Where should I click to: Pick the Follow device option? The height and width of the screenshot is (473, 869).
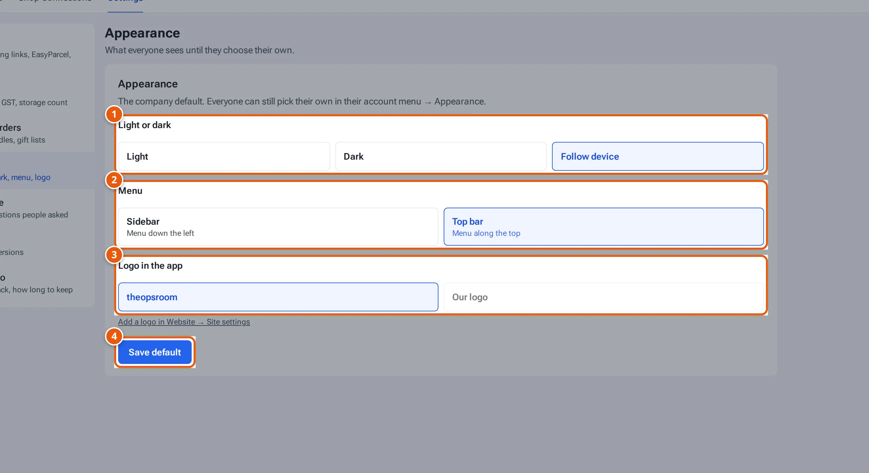point(657,156)
